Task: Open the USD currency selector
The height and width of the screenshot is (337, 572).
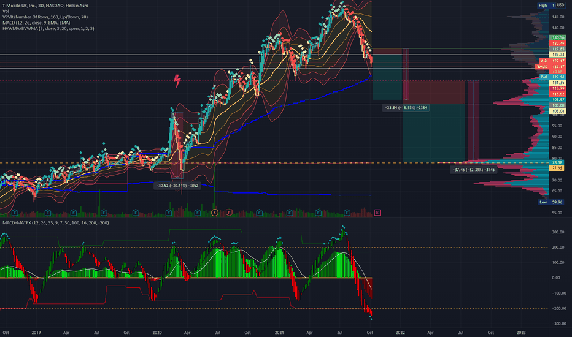Action: [560, 5]
